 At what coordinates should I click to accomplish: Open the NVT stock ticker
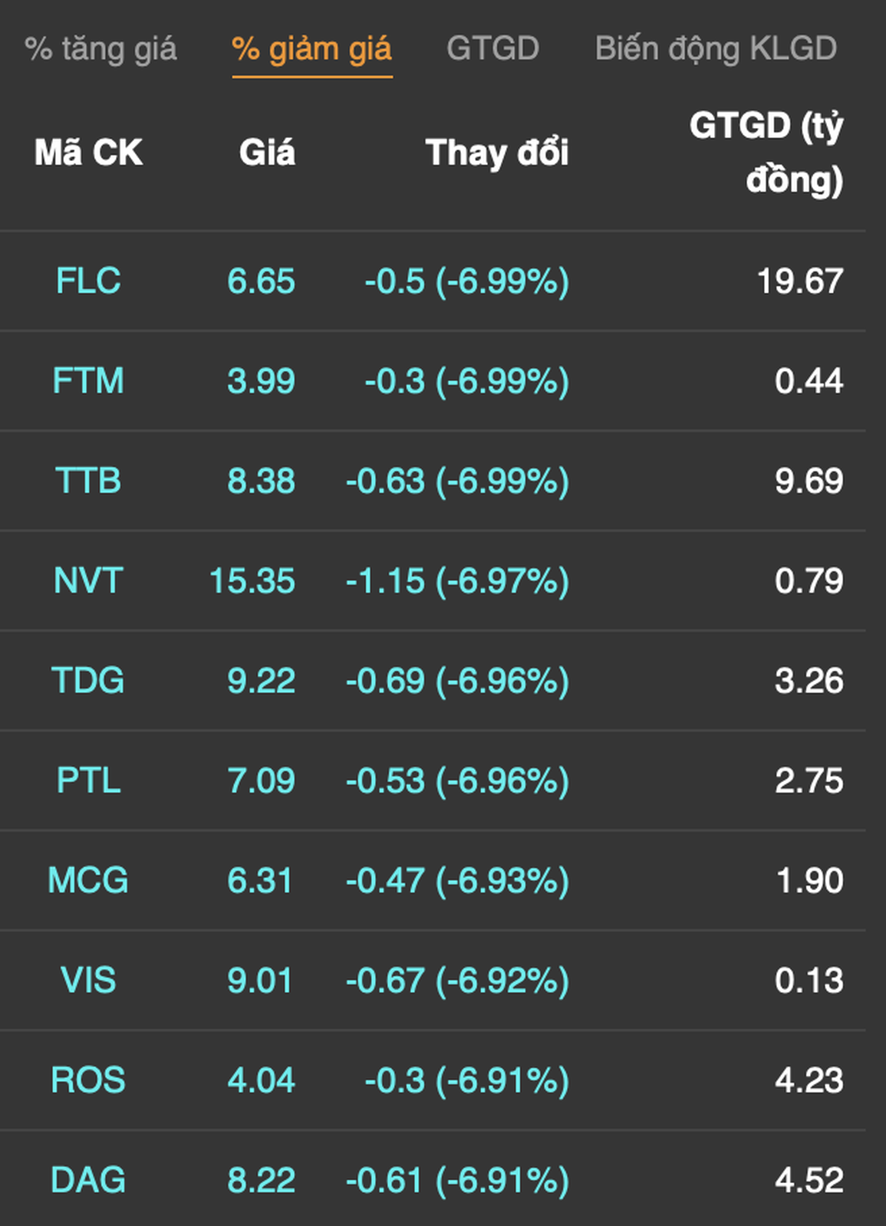(88, 580)
